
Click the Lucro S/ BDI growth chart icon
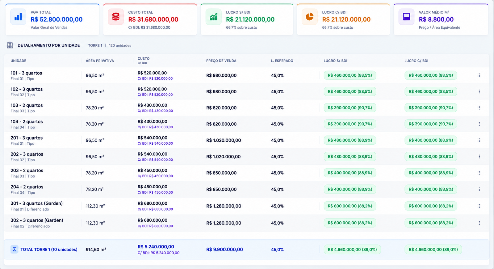214,17
